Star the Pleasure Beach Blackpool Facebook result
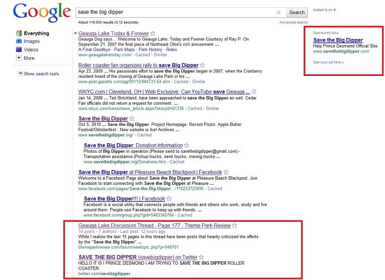Screen dimensions: 385x280 tap(226, 172)
